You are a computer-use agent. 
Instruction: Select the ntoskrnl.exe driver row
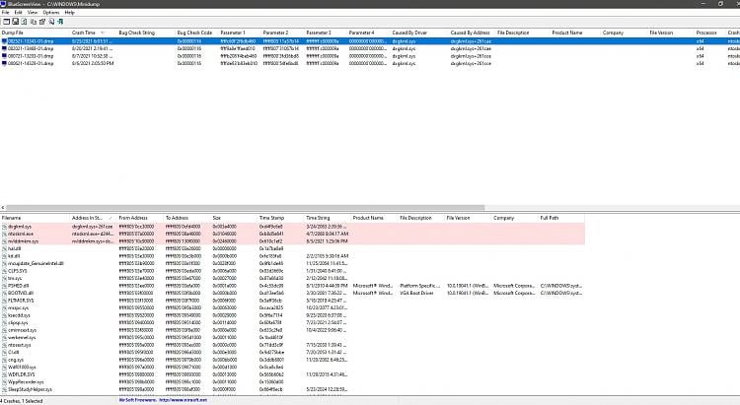coord(292,234)
